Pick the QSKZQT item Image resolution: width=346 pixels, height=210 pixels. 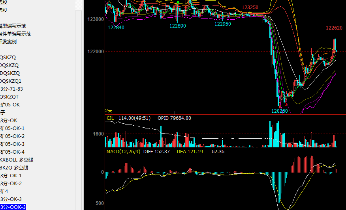tap(9, 97)
